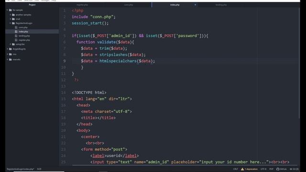Click 'validate' function name on line 6
The height and width of the screenshot is (172, 306).
[106, 42]
